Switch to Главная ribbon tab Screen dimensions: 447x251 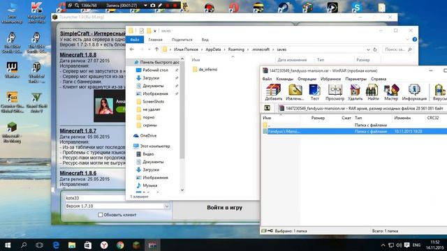click(155, 40)
